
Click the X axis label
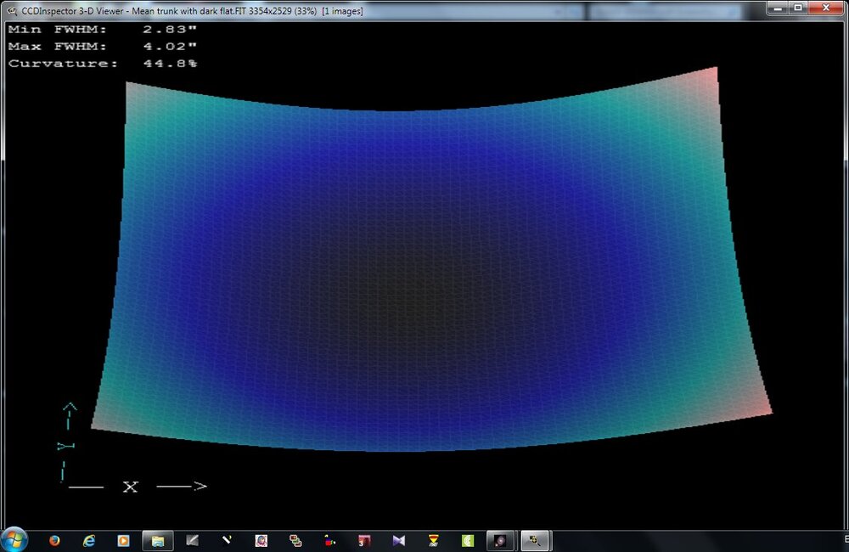130,487
